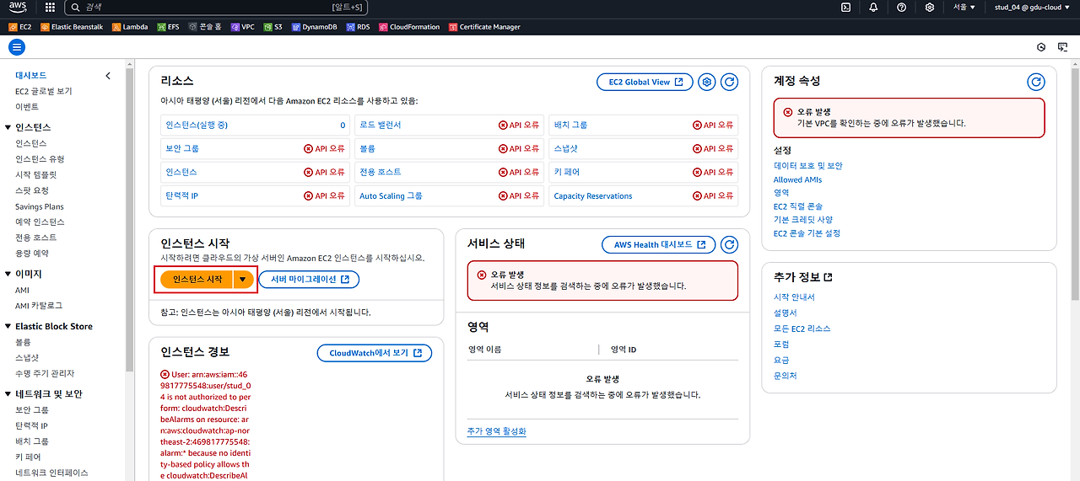Viewport: 1080px width, 481px height.
Task: Open 시작 안내서 link
Action: (x=794, y=297)
